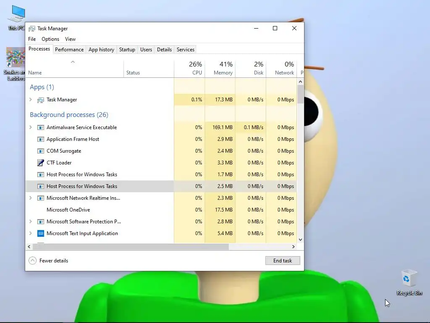430x323 pixels.
Task: Click the vertical scrollbar up arrow
Action: [x=300, y=82]
